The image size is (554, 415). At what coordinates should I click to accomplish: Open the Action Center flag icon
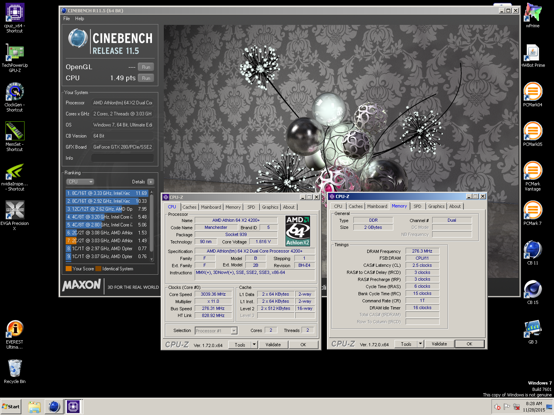pyautogui.click(x=507, y=407)
